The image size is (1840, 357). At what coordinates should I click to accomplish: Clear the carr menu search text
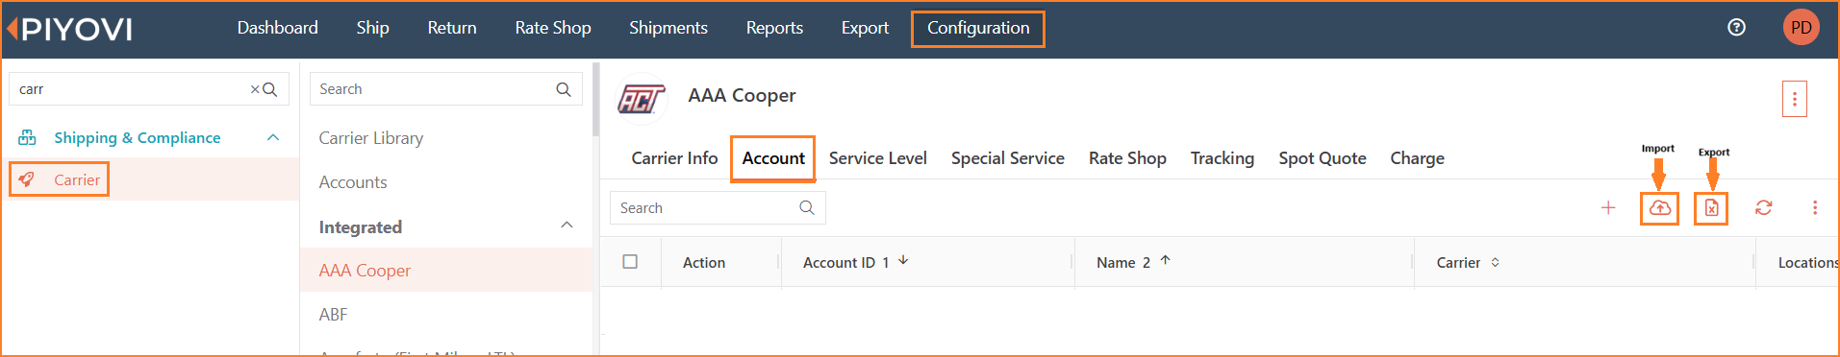pos(255,89)
